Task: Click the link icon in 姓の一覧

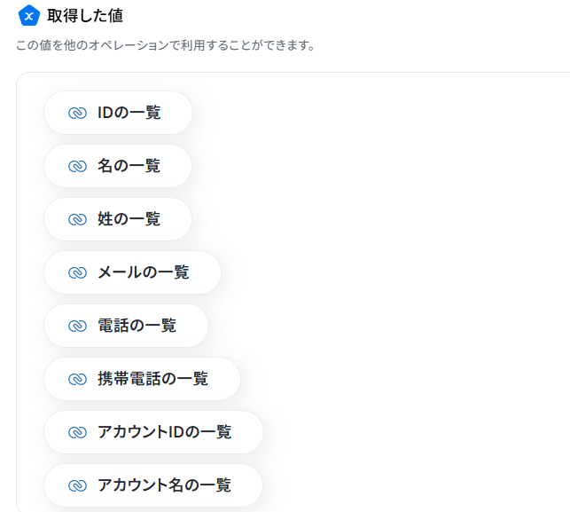Action: [x=77, y=219]
